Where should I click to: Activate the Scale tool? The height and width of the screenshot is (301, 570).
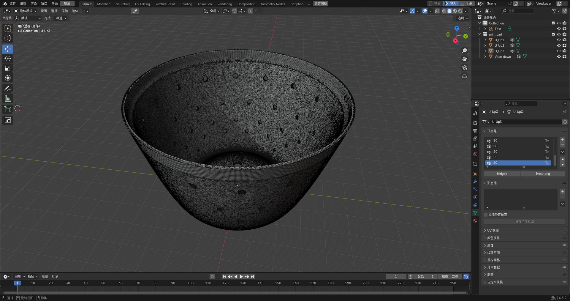(8, 68)
